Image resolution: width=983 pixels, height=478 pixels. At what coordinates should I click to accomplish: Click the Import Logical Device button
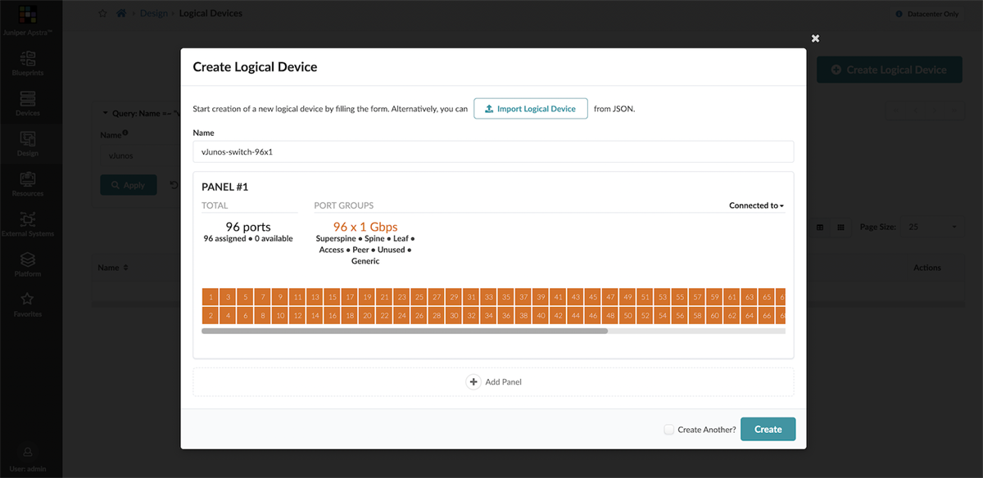coord(530,108)
